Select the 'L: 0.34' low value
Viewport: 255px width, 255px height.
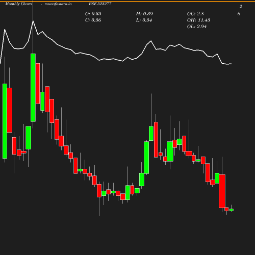coord(144,20)
